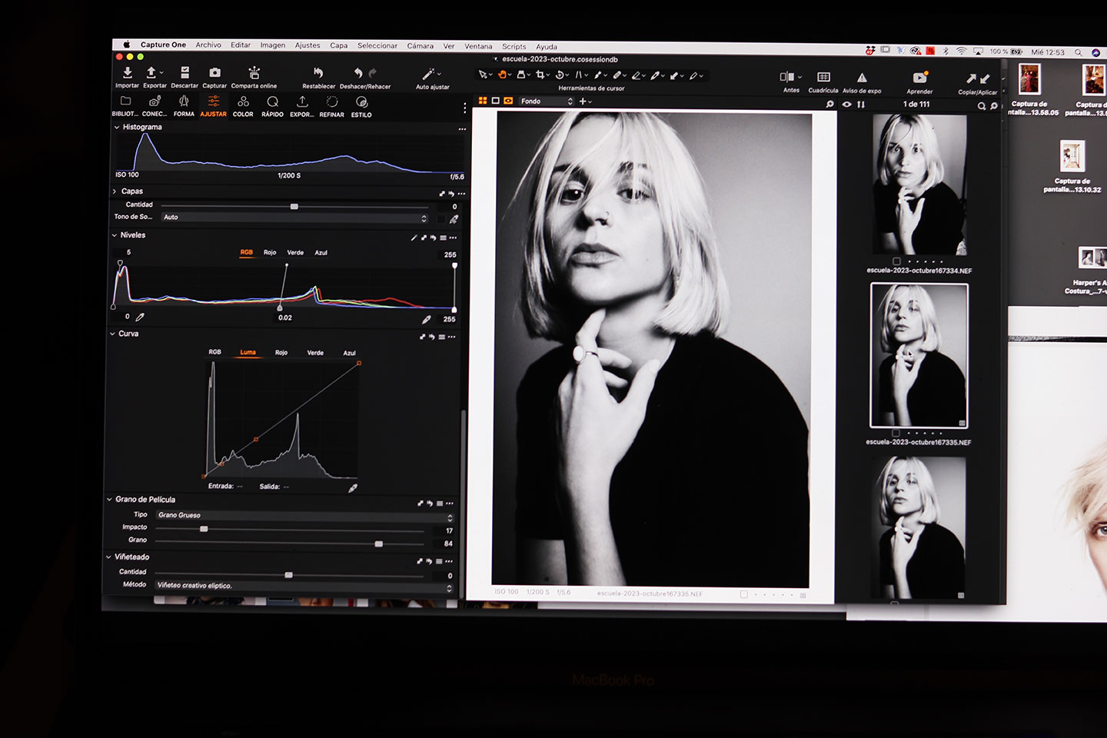This screenshot has height=738, width=1107.
Task: Open the Ajustes menu
Action: pyautogui.click(x=307, y=45)
